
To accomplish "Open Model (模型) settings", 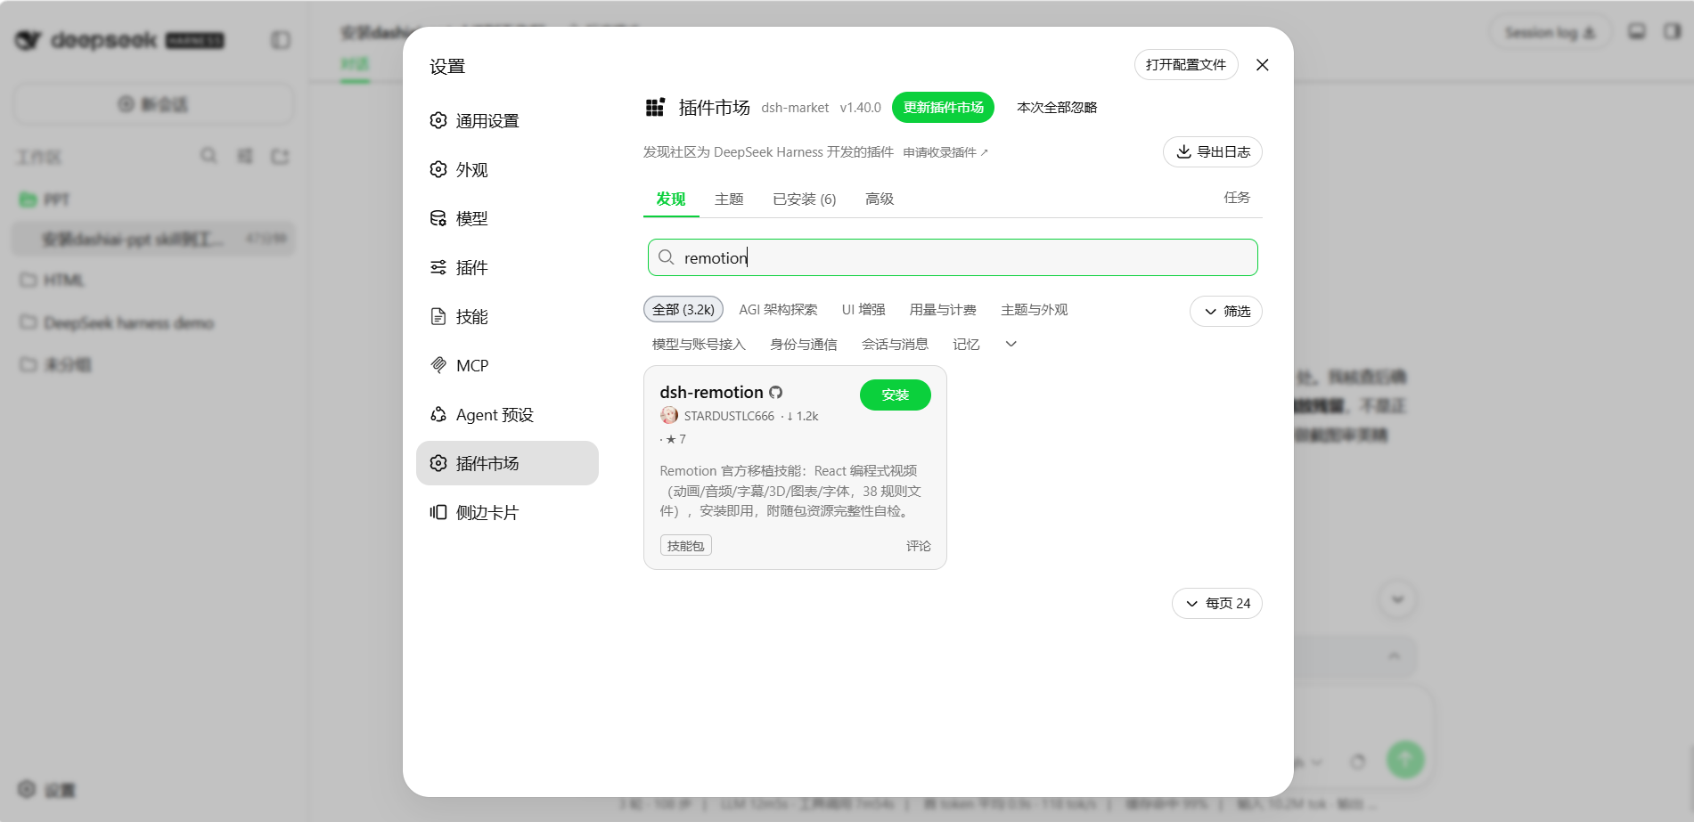I will point(507,218).
